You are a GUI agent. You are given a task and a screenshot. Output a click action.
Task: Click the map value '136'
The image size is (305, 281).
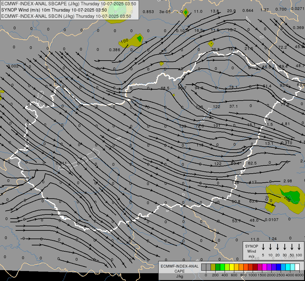[200, 107]
